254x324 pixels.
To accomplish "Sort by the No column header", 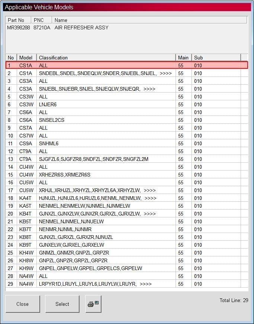I will (11, 58).
